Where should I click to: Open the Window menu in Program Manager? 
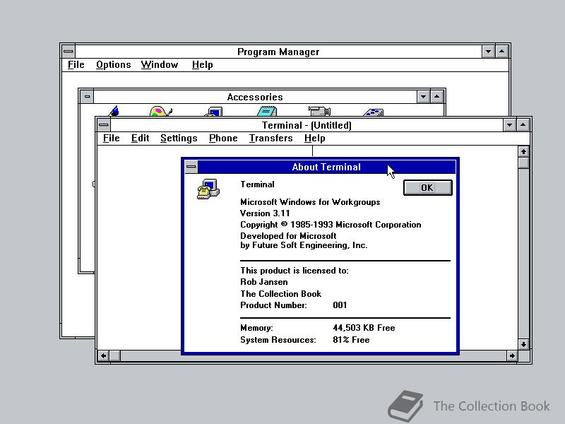click(x=159, y=64)
